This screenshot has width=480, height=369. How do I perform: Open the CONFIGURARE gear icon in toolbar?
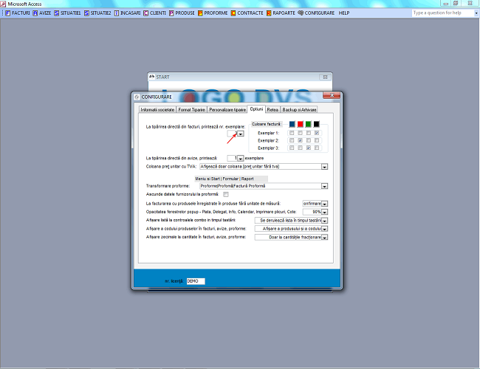pos(301,13)
